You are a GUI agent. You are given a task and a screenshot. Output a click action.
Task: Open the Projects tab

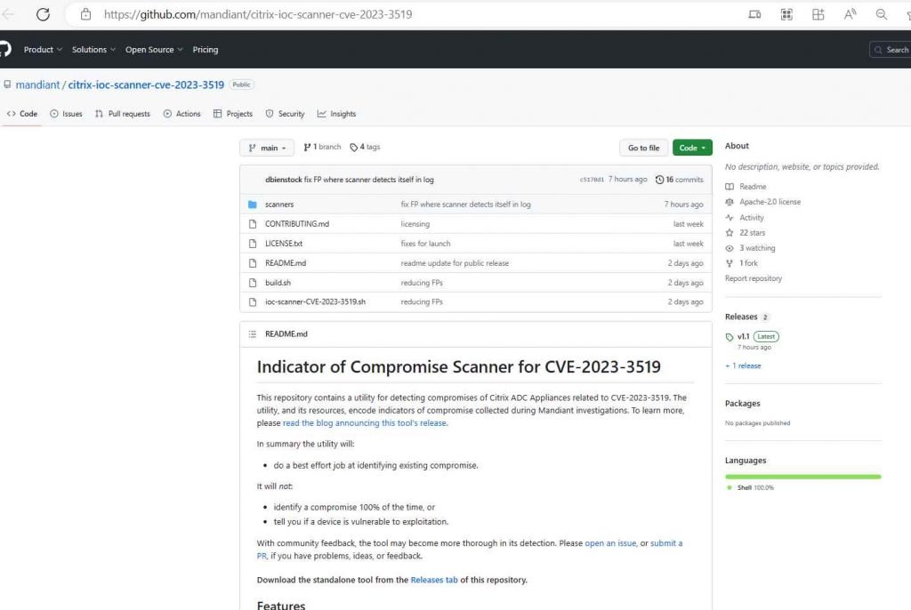(x=233, y=114)
